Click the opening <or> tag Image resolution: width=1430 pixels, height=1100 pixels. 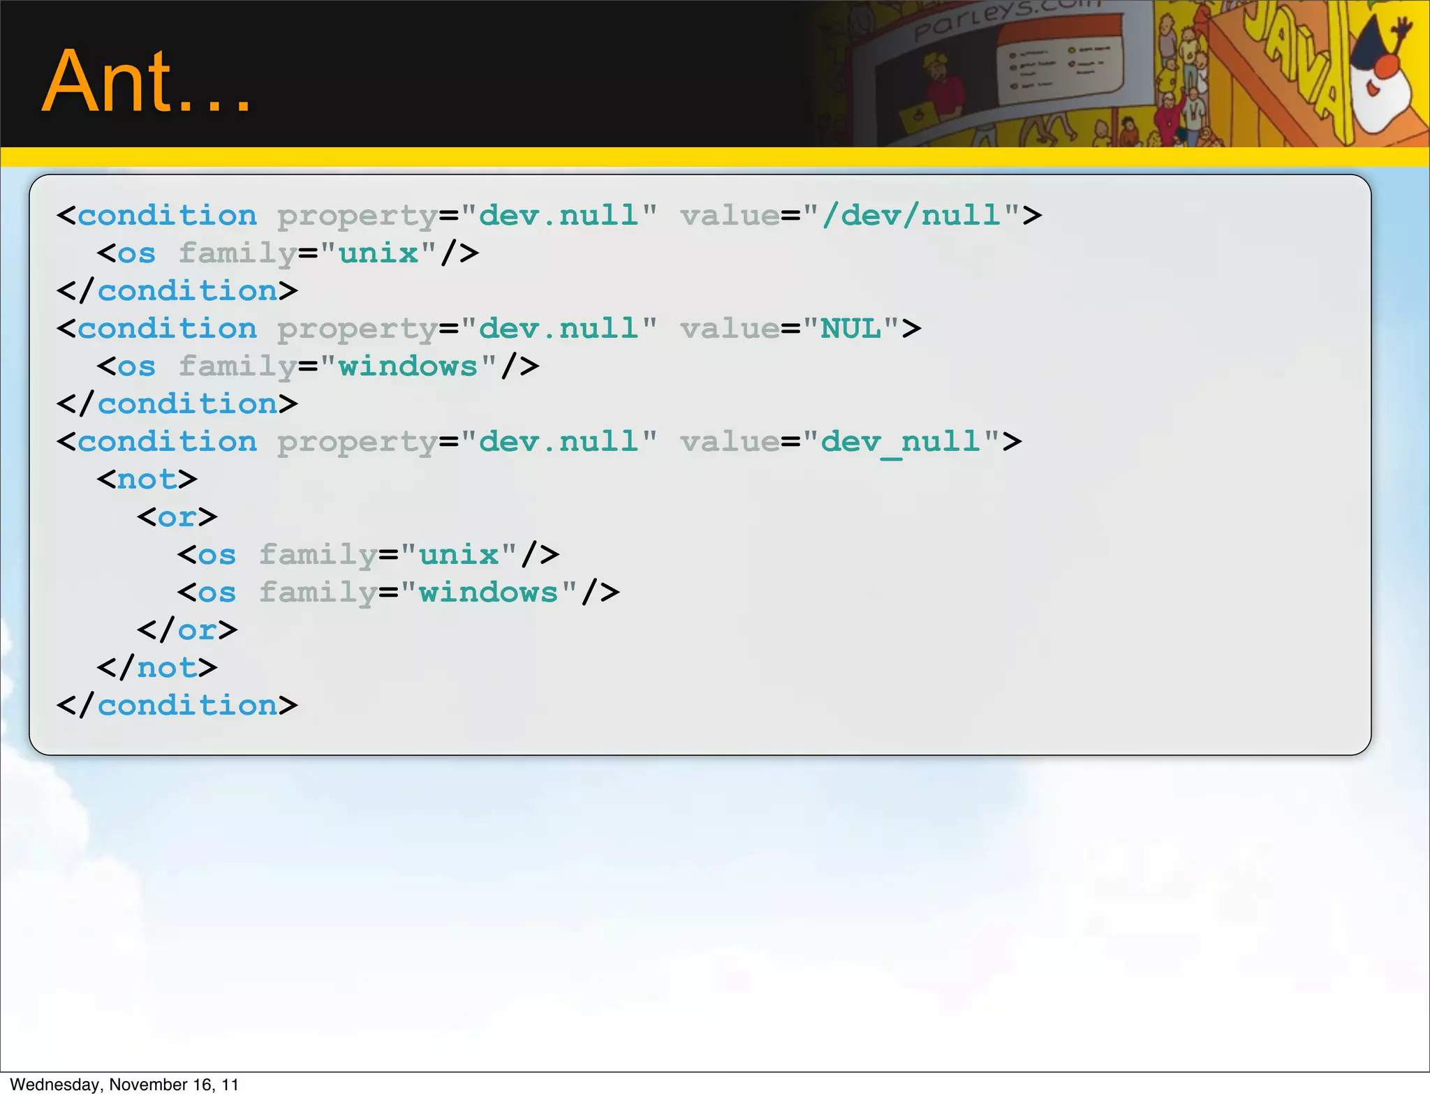(x=177, y=516)
